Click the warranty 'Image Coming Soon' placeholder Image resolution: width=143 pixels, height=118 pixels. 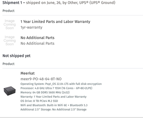pos(9,24)
